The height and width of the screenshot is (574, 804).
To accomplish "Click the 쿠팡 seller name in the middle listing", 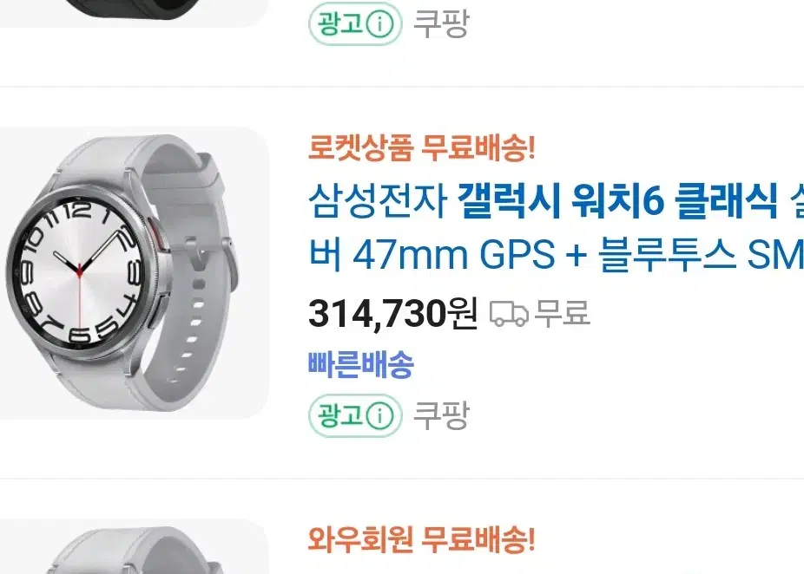I will [441, 415].
